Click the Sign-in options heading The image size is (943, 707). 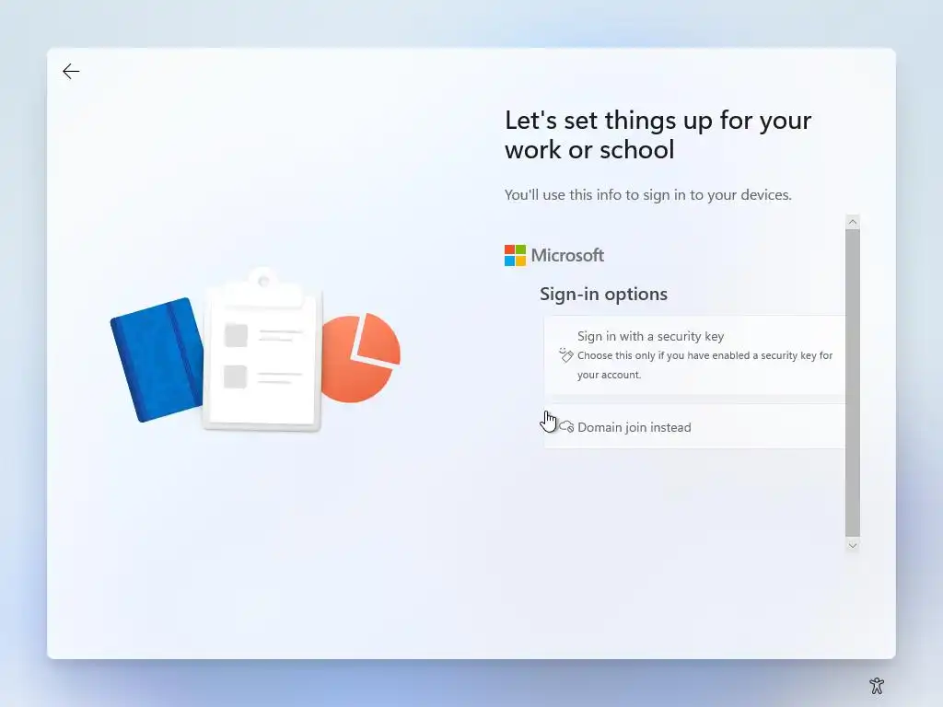click(603, 294)
